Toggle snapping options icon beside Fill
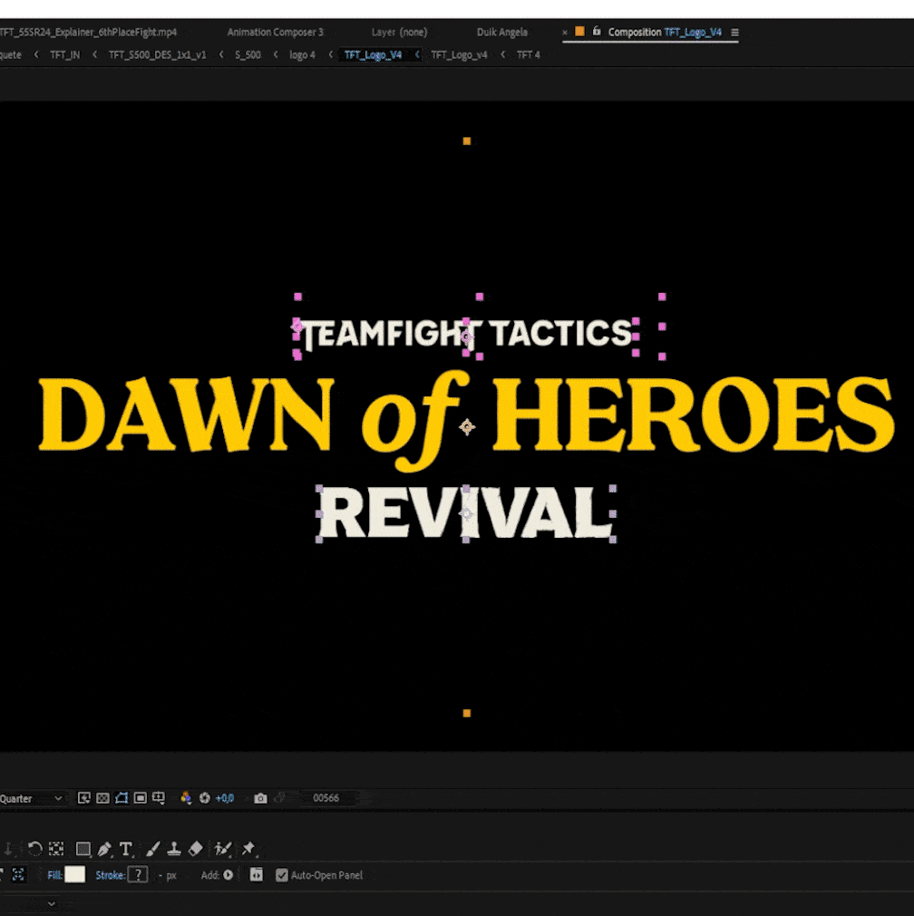 click(x=18, y=874)
